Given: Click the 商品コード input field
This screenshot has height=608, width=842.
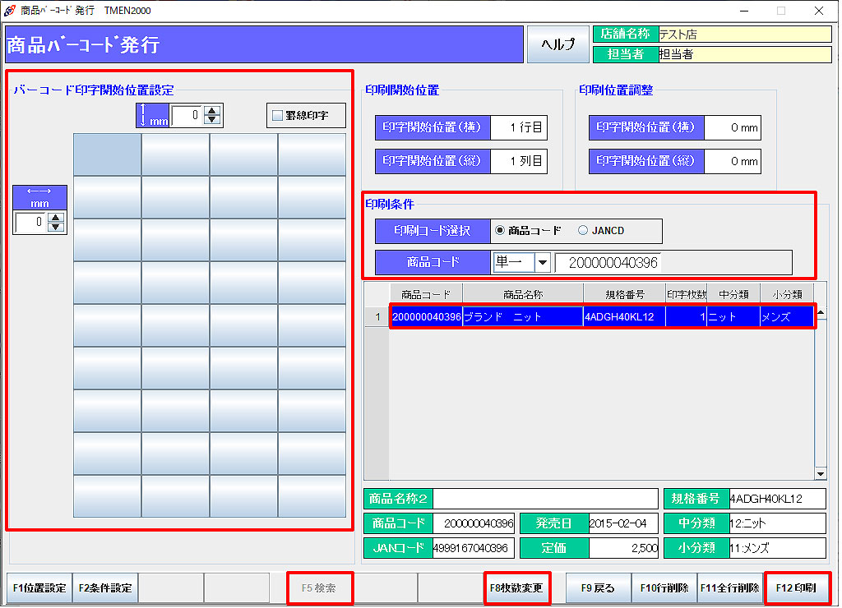Looking at the screenshot, I should pyautogui.click(x=608, y=263).
